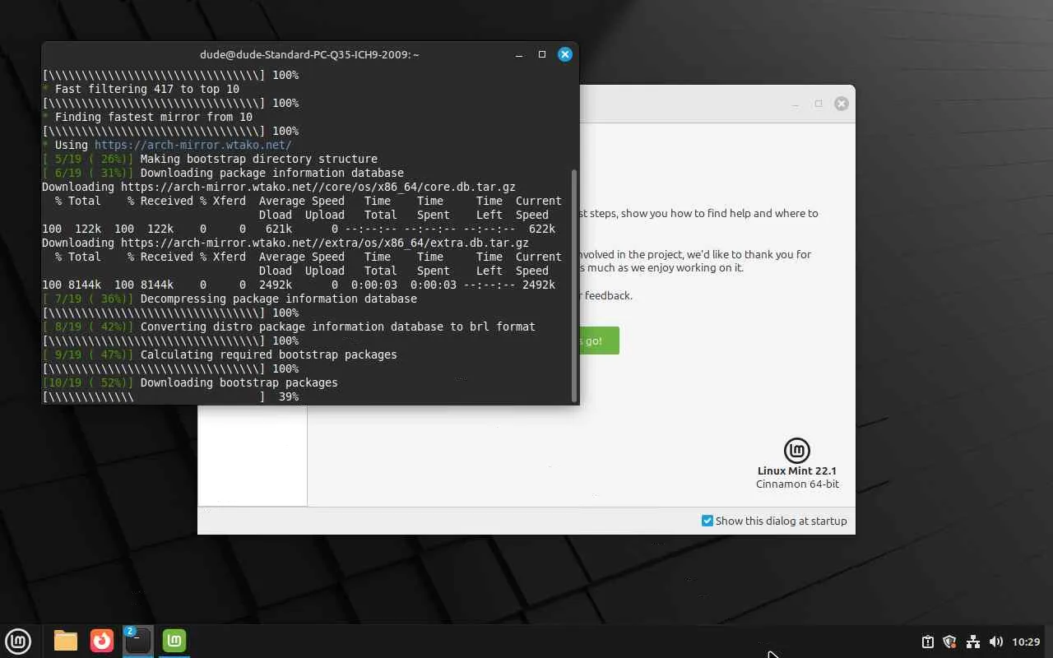This screenshot has height=658, width=1053.
Task: Maximize the Welcome Screen window
Action: coord(819,104)
